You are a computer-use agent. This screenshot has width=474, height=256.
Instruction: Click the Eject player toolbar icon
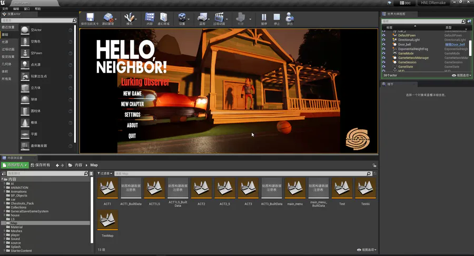tap(290, 17)
